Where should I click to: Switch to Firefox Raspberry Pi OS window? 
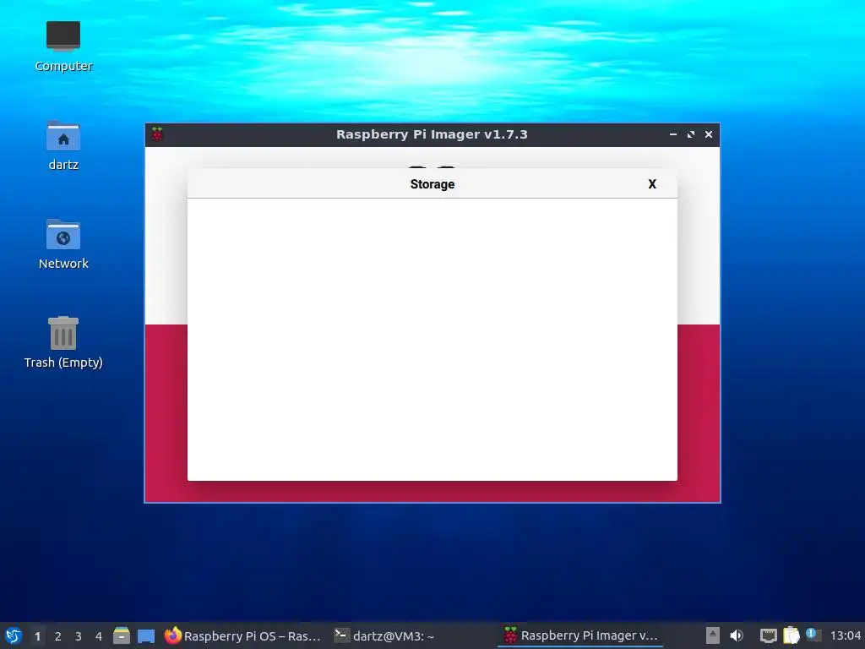(x=242, y=635)
